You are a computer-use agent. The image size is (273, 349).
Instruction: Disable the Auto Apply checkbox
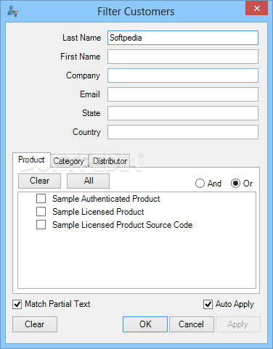pos(208,304)
